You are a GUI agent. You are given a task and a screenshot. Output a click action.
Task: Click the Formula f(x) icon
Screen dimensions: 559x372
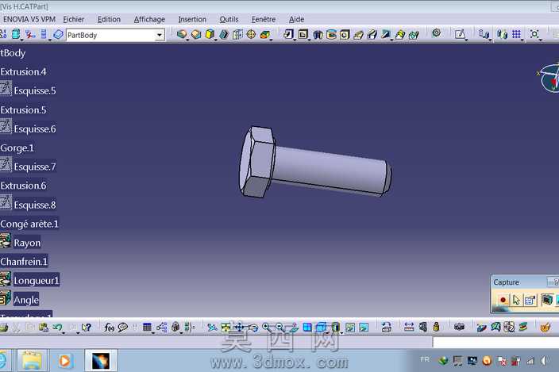click(x=109, y=327)
